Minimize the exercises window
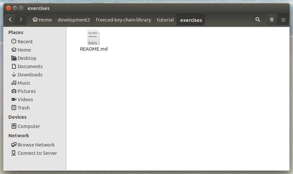Screen dimensions: 293x174 (x=15, y=8)
